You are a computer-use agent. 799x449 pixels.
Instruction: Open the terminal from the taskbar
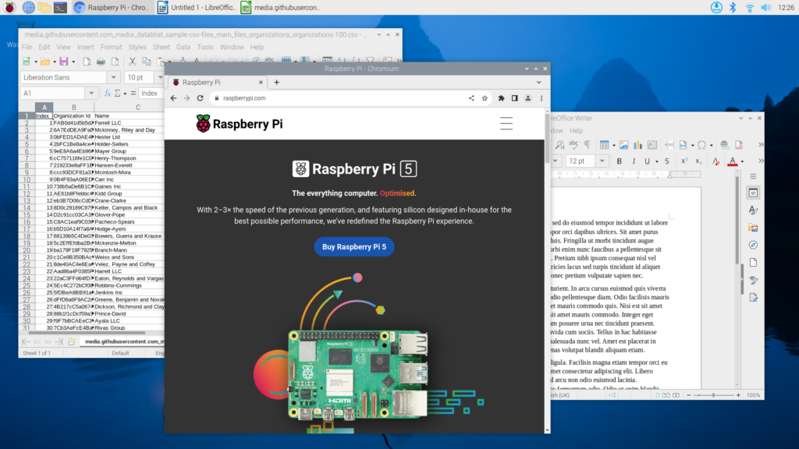pos(60,8)
